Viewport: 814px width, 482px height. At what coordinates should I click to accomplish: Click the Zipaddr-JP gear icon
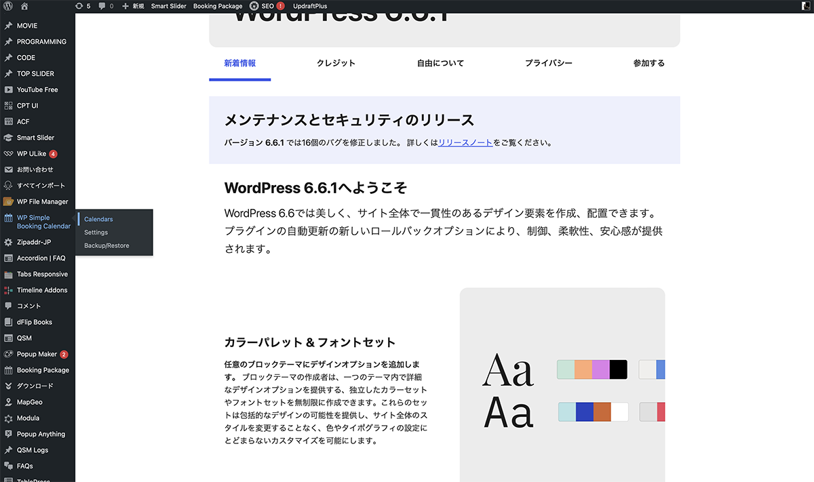[8, 242]
